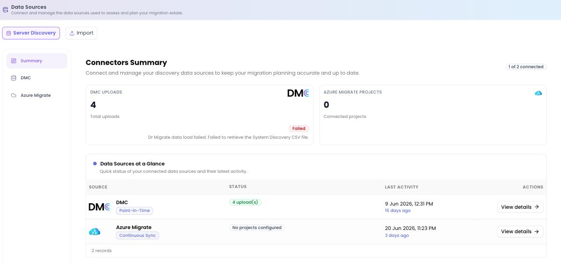Click the Continuous Sync tag under Azure Migrate

point(137,236)
